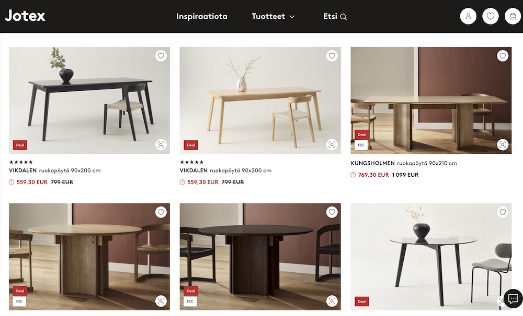Viewport: 523px width, 316px height.
Task: View similar items for Kungsholmen table
Action: click(x=503, y=144)
